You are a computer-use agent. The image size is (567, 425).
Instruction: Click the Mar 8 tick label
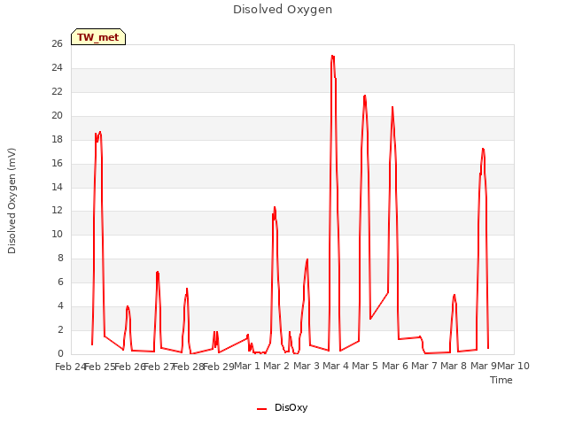pyautogui.click(x=454, y=366)
